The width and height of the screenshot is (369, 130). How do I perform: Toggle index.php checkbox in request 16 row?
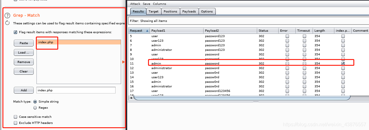(343, 86)
